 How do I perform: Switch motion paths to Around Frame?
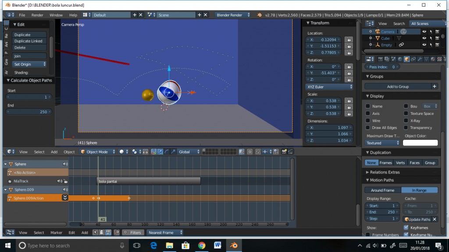coord(382,190)
